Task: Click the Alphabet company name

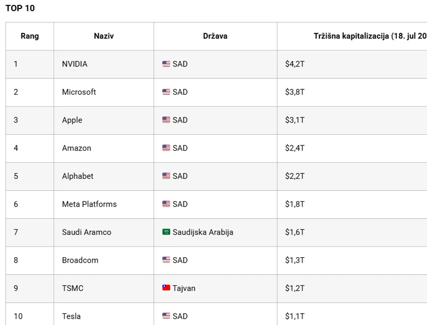Action: [x=78, y=176]
